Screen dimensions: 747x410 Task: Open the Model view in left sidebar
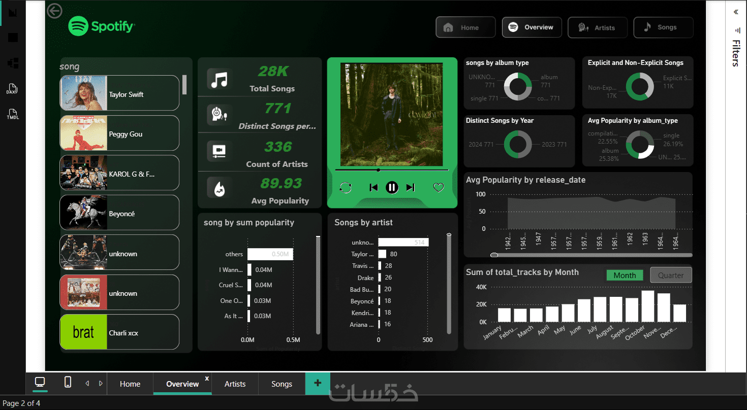(13, 63)
